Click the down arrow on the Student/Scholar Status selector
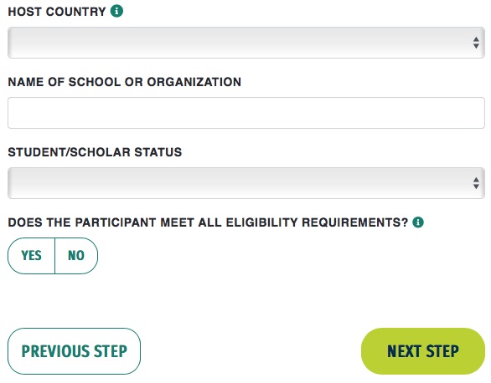491x383 pixels. [x=476, y=186]
